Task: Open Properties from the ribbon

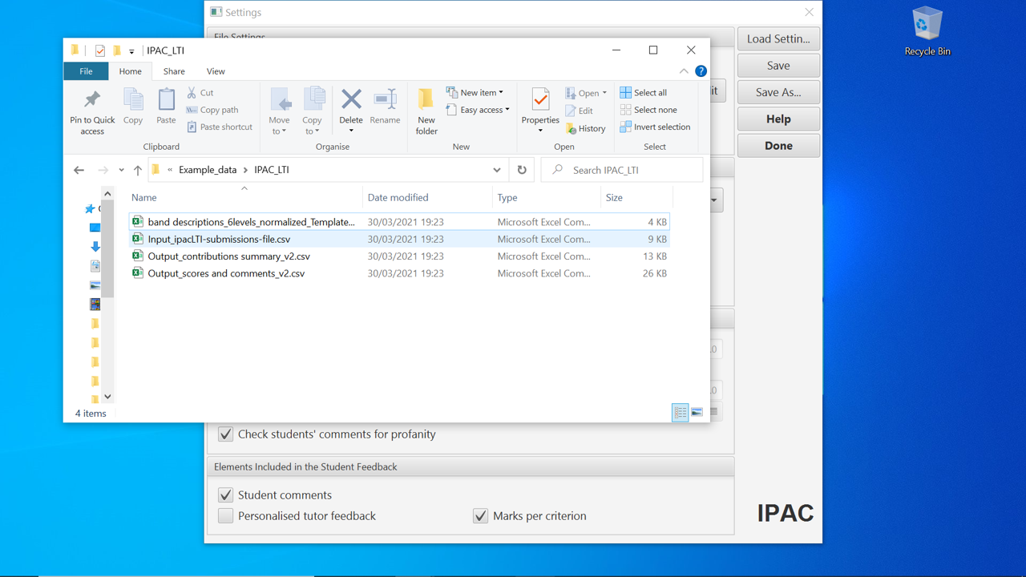Action: click(540, 111)
